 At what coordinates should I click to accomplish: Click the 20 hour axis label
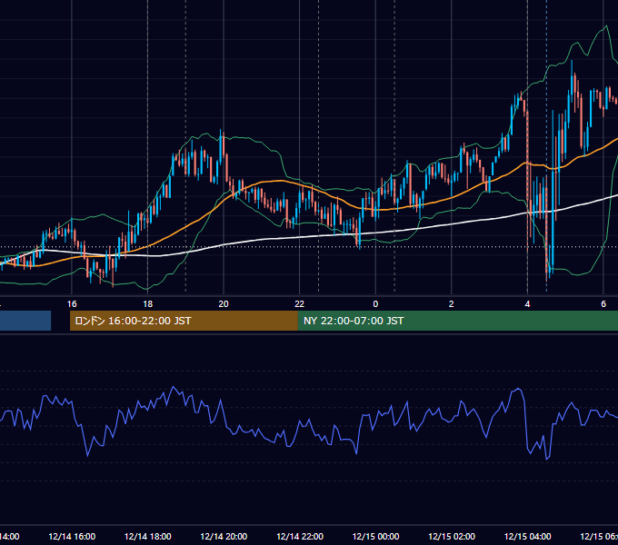(224, 303)
